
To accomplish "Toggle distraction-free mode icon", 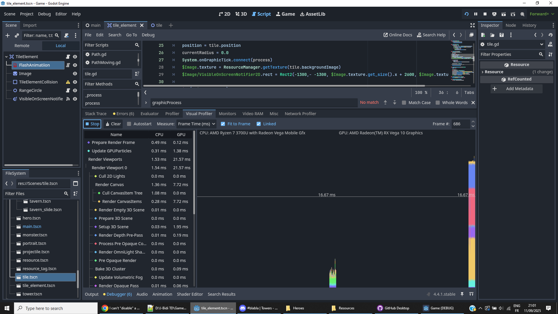I will [x=473, y=25].
